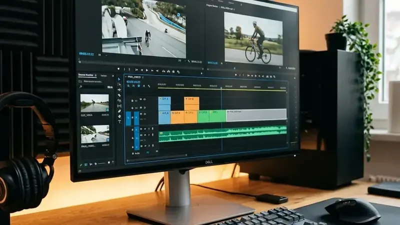The image size is (400, 225).
Task: Select the Hand tool
Action: click(x=119, y=116)
